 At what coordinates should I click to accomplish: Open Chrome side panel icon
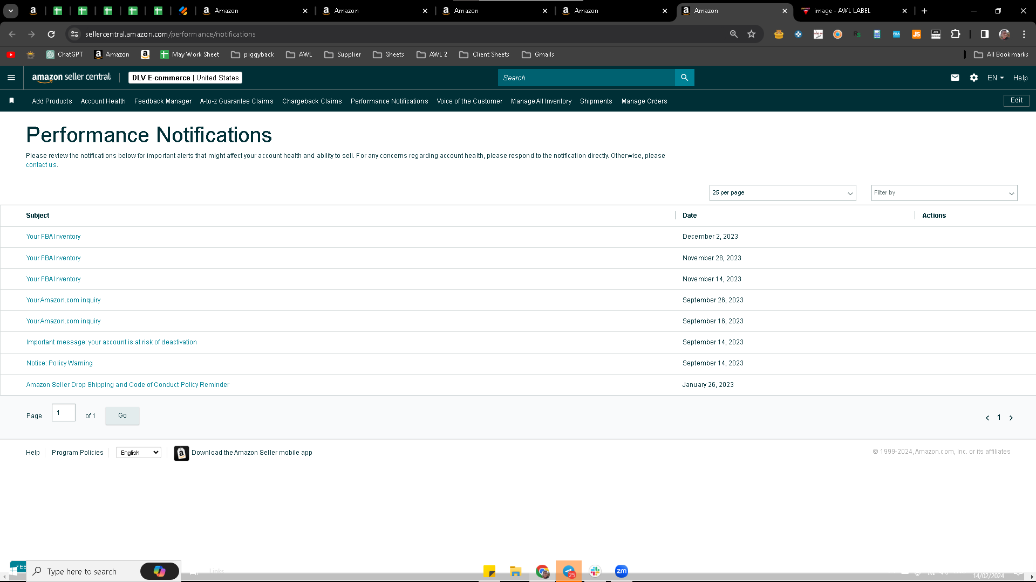[x=984, y=34]
